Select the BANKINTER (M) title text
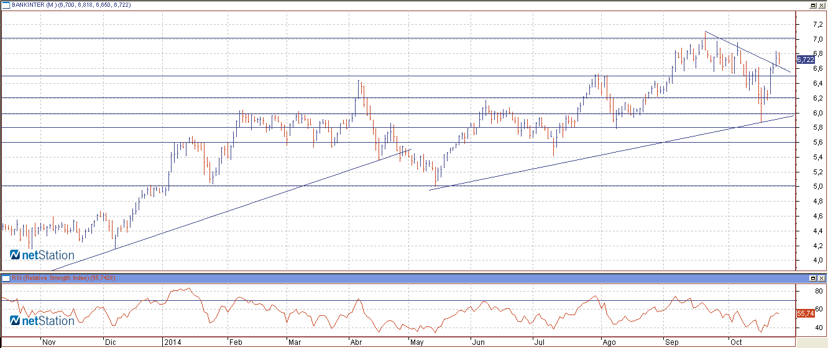828x348 pixels. [x=34, y=4]
